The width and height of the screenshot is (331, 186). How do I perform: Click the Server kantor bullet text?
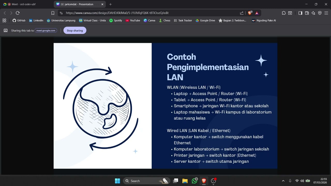[x=211, y=161]
